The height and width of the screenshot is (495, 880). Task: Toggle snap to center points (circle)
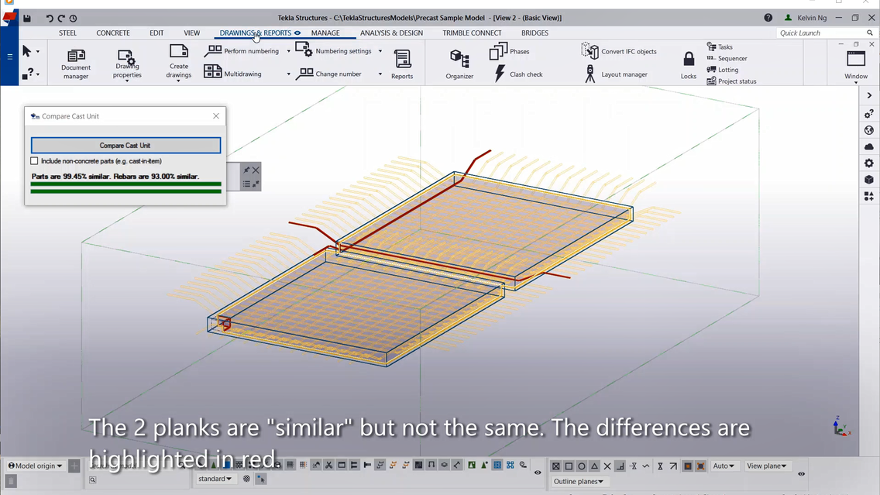coord(582,466)
